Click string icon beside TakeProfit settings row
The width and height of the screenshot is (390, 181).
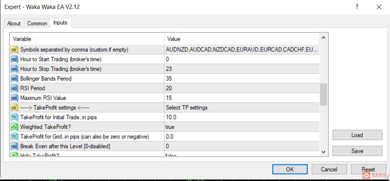(14, 108)
